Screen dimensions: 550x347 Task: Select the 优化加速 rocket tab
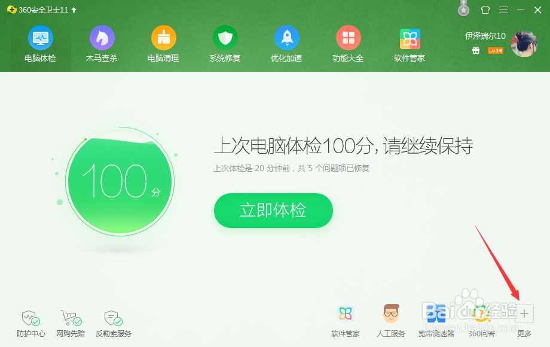click(286, 44)
